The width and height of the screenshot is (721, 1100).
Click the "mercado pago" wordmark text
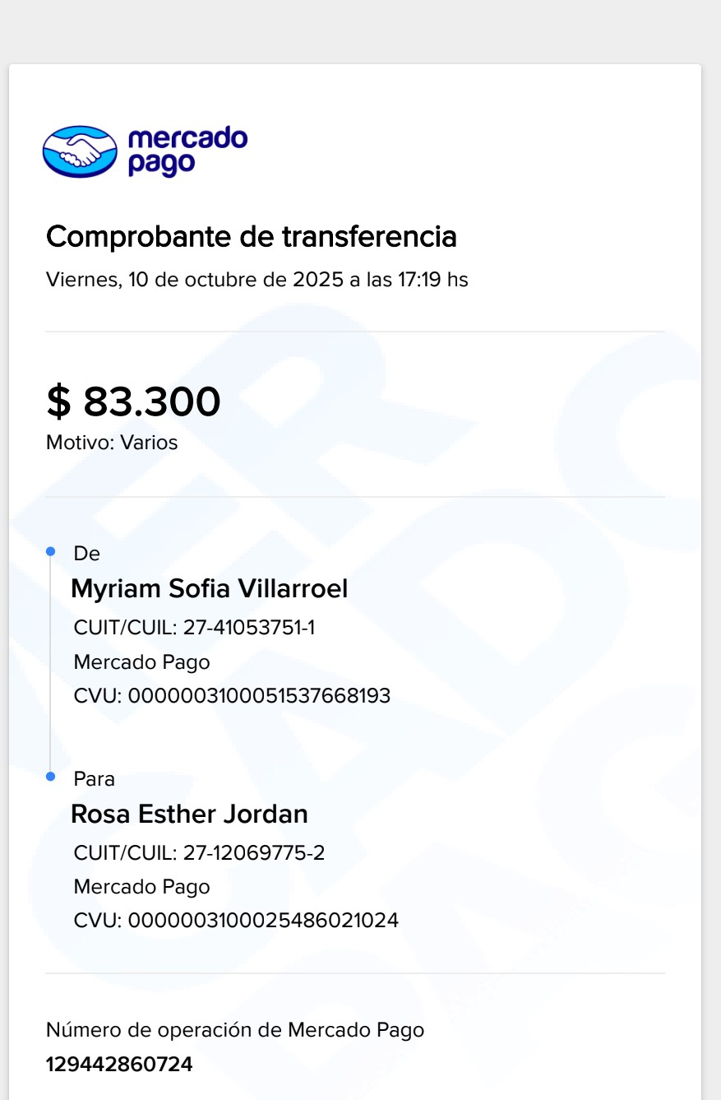click(187, 150)
